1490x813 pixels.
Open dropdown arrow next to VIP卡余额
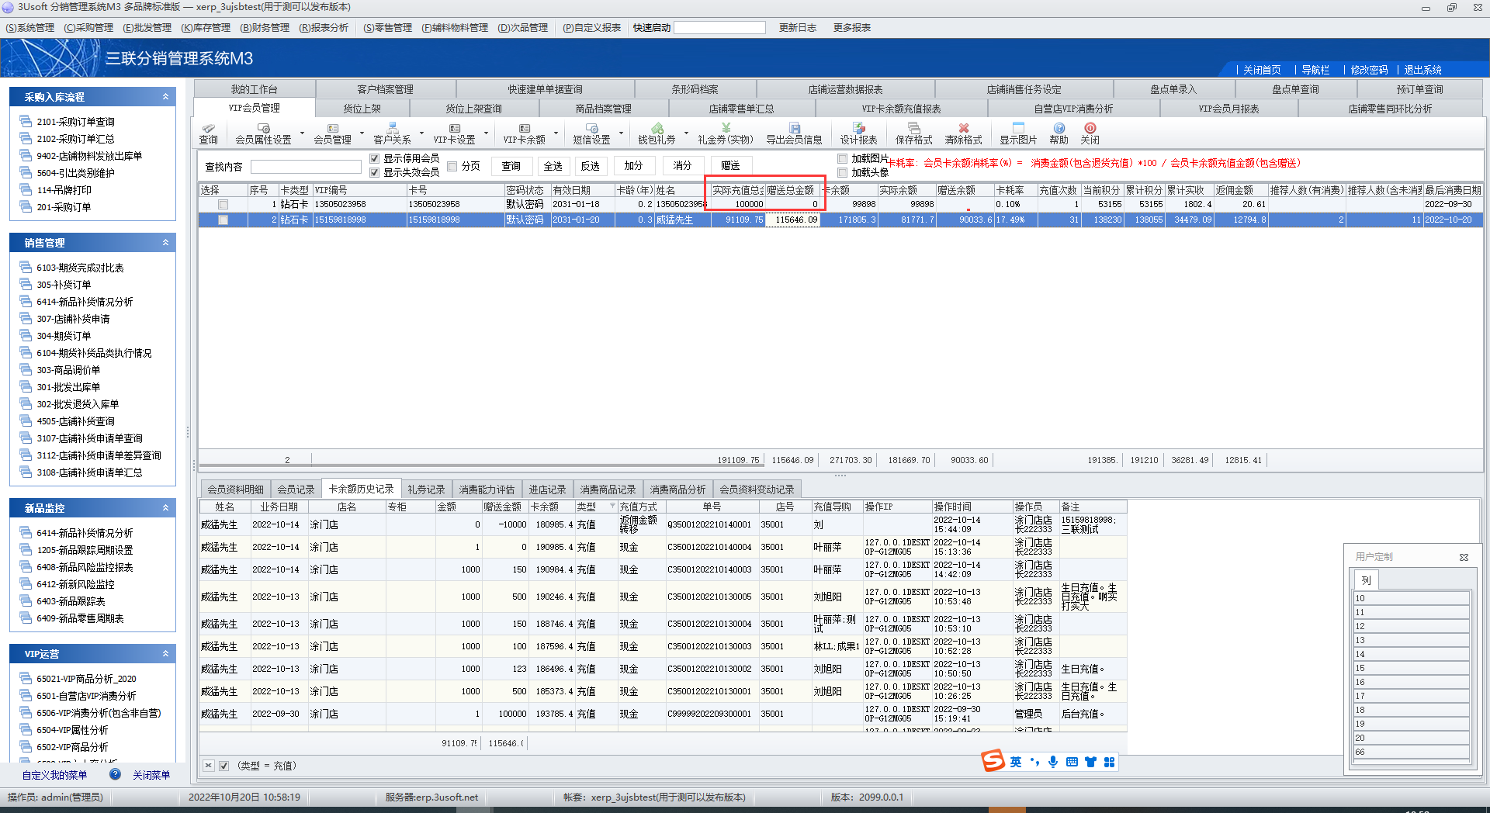[x=556, y=133]
